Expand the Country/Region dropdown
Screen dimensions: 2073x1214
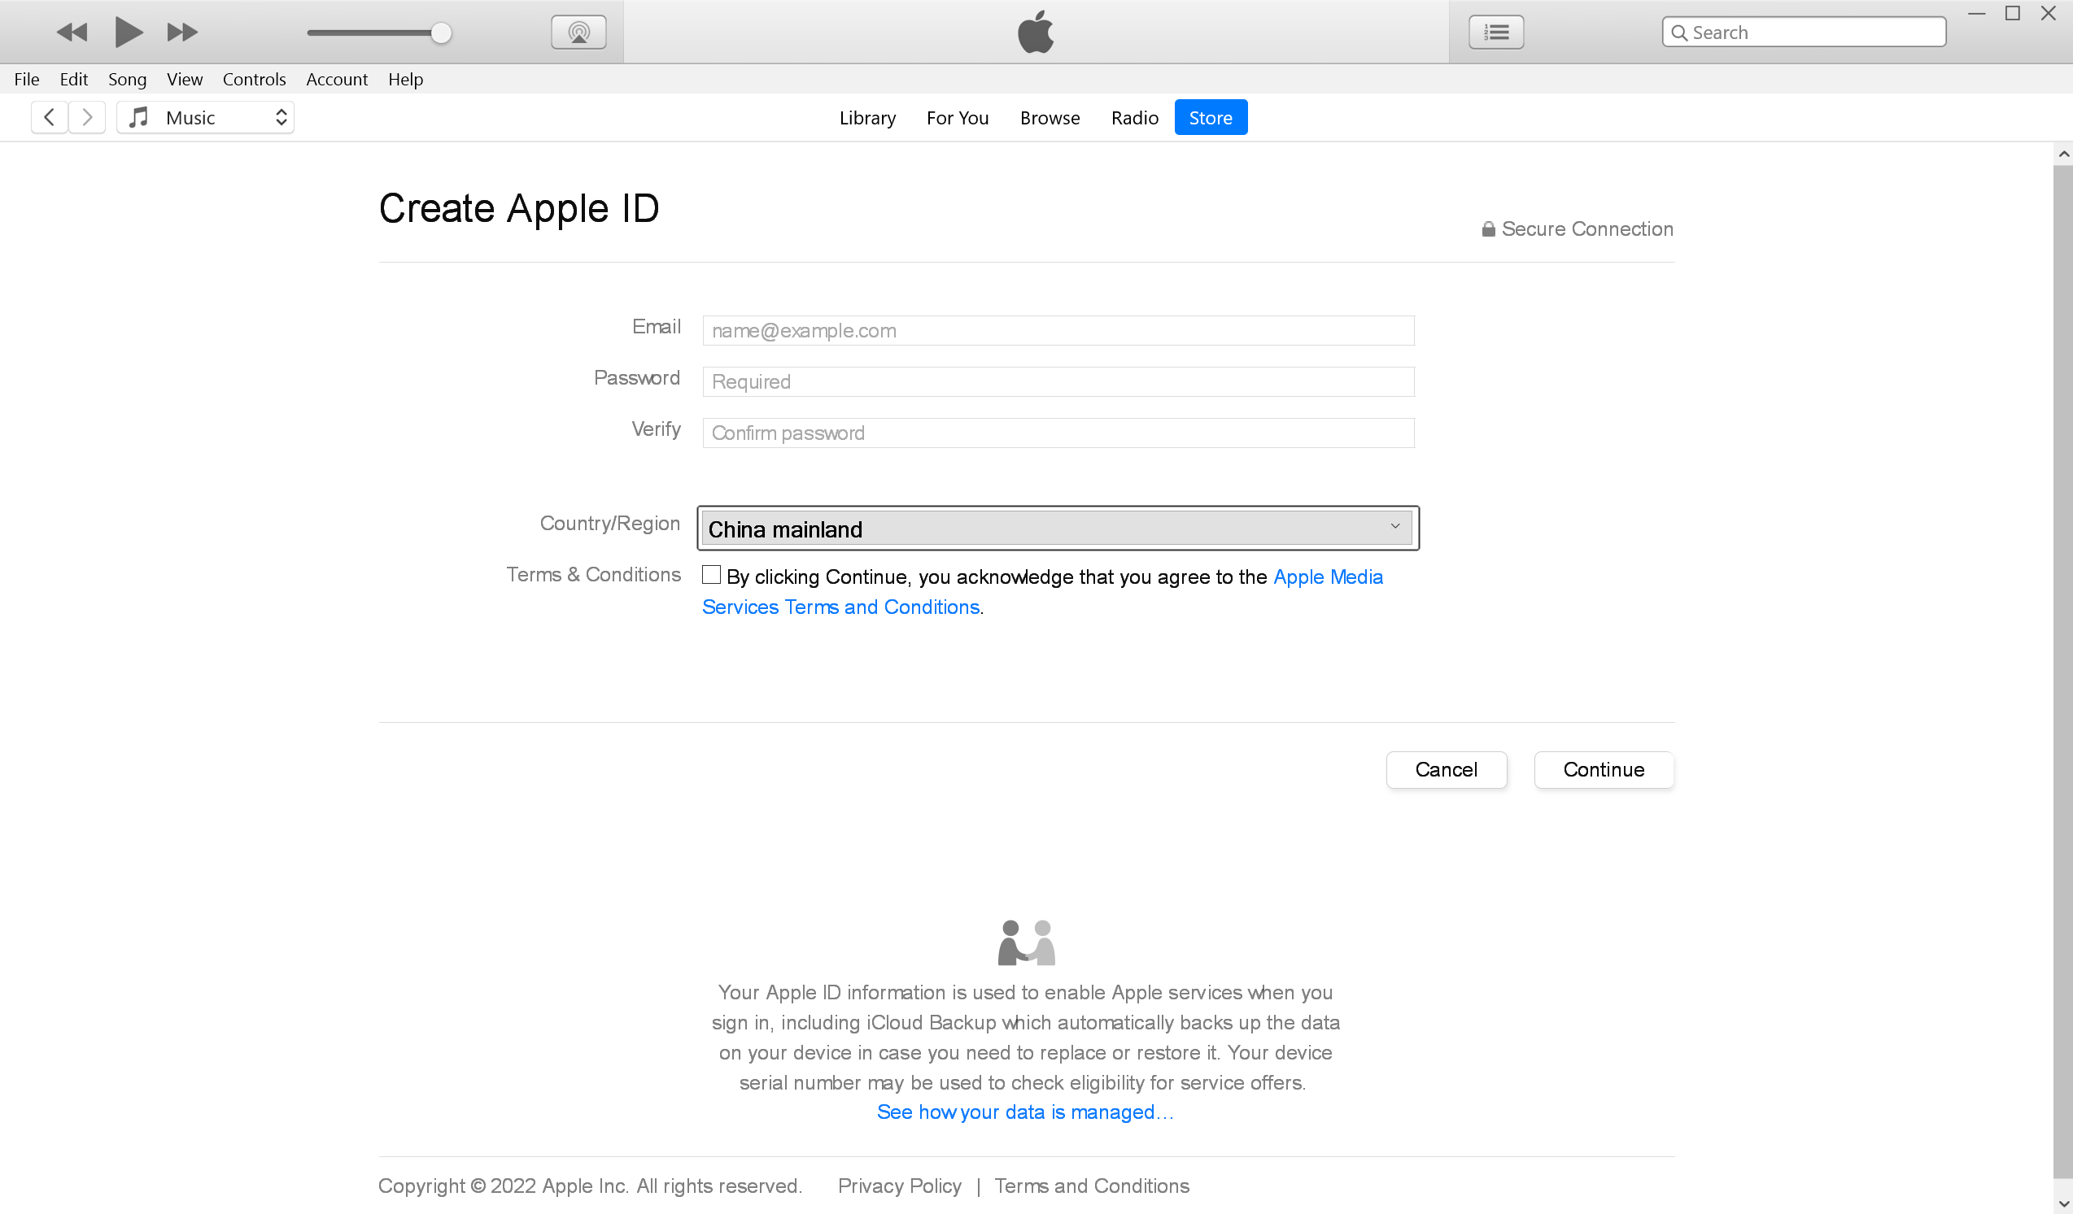click(x=1057, y=529)
